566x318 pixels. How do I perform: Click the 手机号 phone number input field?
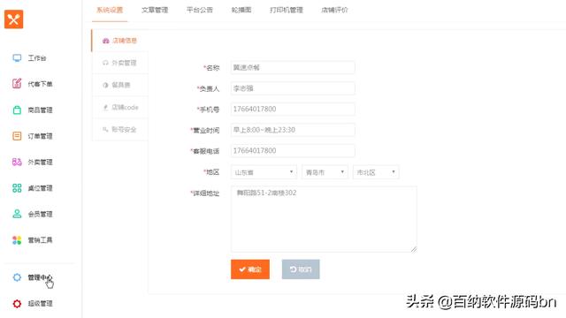[x=293, y=109]
